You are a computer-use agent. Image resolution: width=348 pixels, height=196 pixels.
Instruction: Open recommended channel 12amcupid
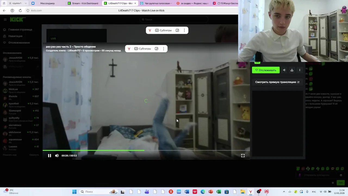21,112
